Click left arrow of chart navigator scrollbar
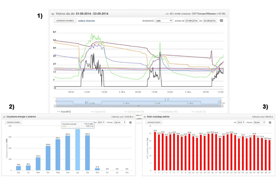The image size is (276, 178). pyautogui.click(x=55, y=106)
